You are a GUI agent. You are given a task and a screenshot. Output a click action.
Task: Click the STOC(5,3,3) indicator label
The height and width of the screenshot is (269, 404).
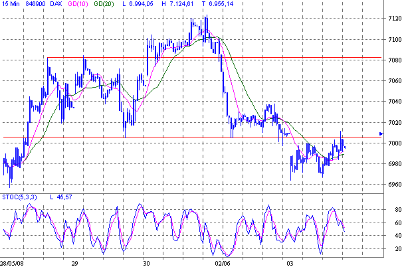[x=19, y=197]
